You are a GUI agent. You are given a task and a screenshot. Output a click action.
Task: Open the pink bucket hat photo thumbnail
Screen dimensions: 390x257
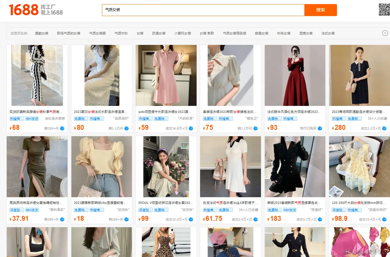(230, 242)
